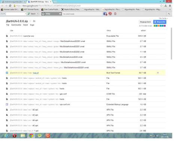This screenshot has width=187, height=141.
Task: Open the help.rtf link
Action: 36,73
